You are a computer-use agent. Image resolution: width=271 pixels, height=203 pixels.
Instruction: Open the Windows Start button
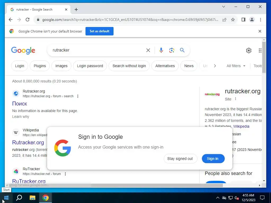point(6,198)
